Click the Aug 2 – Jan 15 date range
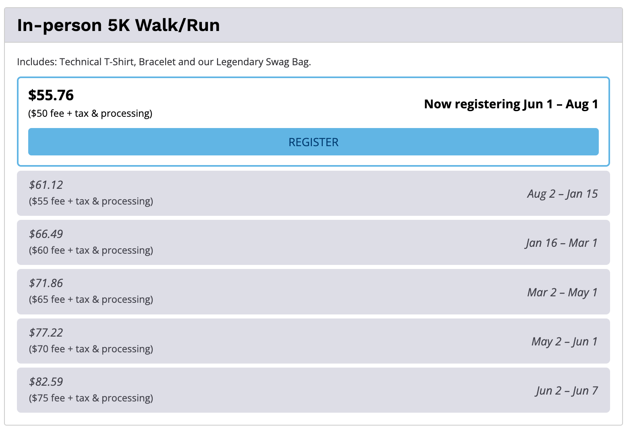 coord(563,194)
